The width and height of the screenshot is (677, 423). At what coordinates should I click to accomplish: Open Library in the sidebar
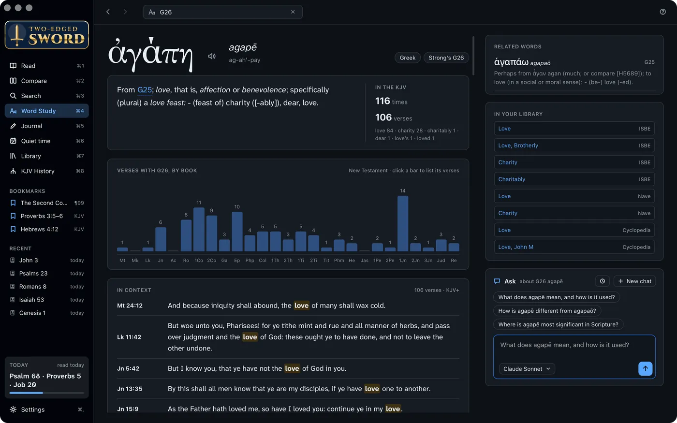point(47,156)
